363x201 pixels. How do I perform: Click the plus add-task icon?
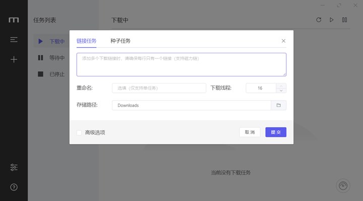(x=14, y=59)
